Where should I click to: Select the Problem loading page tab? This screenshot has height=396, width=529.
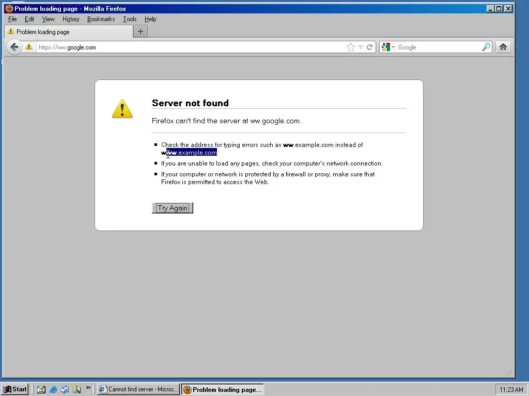[69, 31]
